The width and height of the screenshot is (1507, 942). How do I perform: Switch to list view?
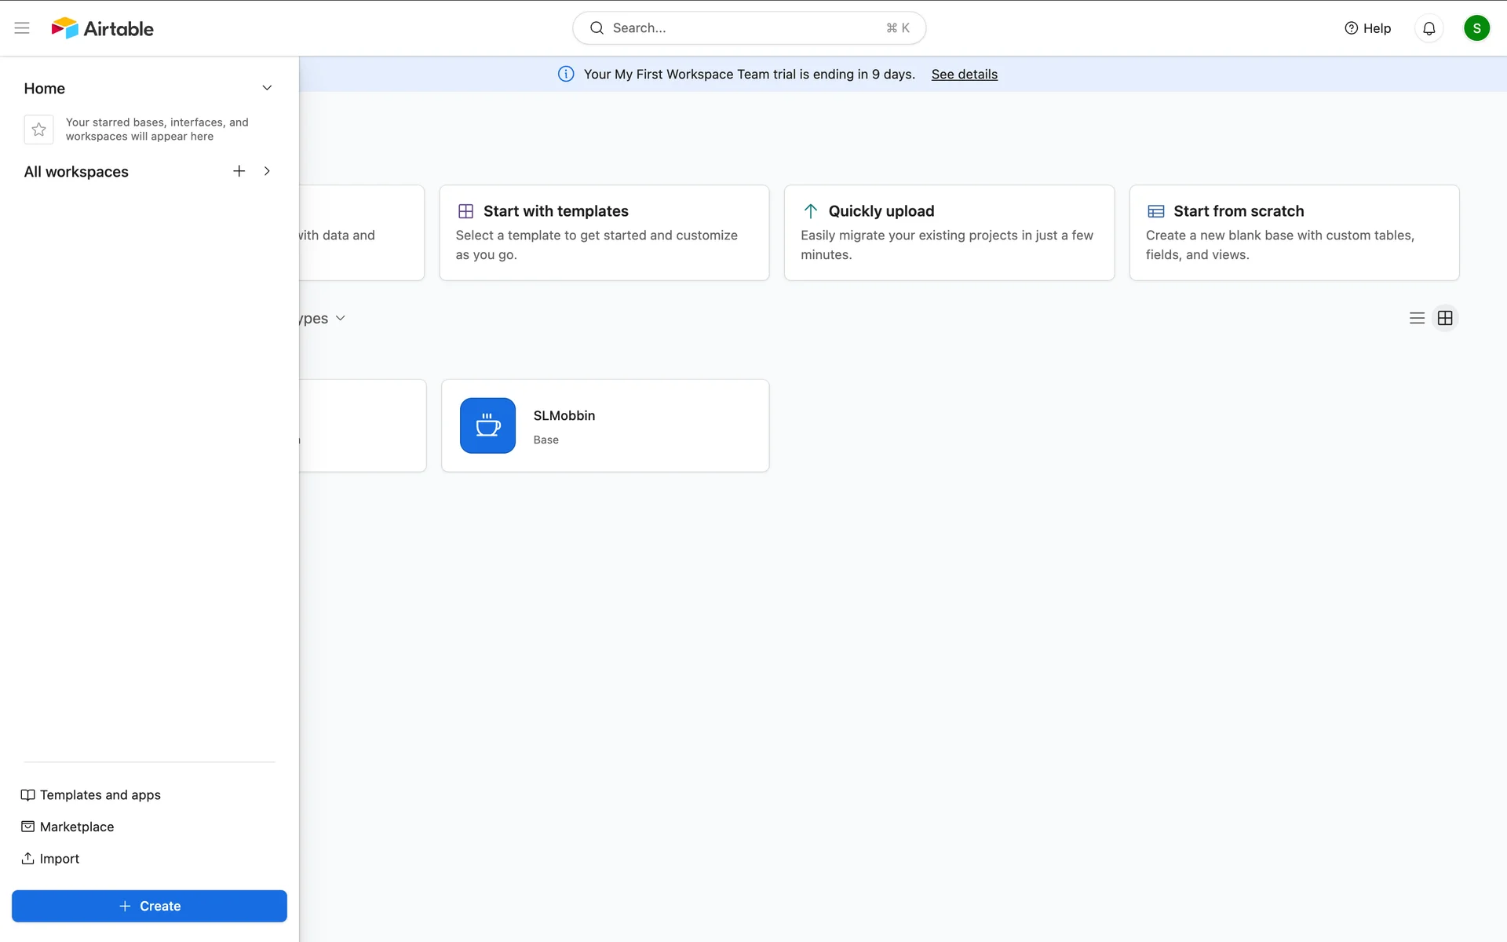pyautogui.click(x=1417, y=318)
